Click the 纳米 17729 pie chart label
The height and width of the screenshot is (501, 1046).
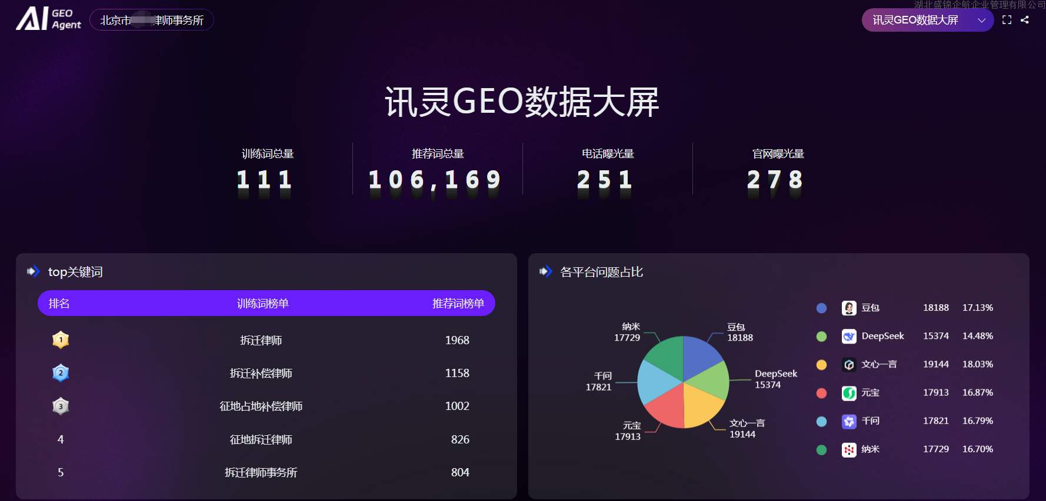[627, 332]
